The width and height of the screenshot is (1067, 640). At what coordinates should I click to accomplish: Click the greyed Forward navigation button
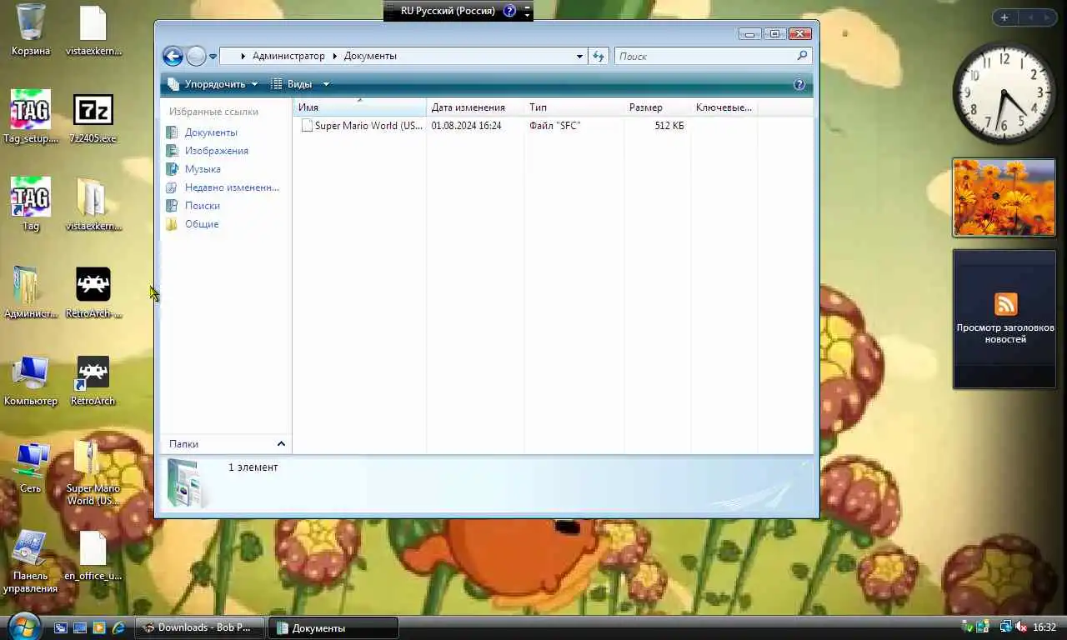coord(196,56)
